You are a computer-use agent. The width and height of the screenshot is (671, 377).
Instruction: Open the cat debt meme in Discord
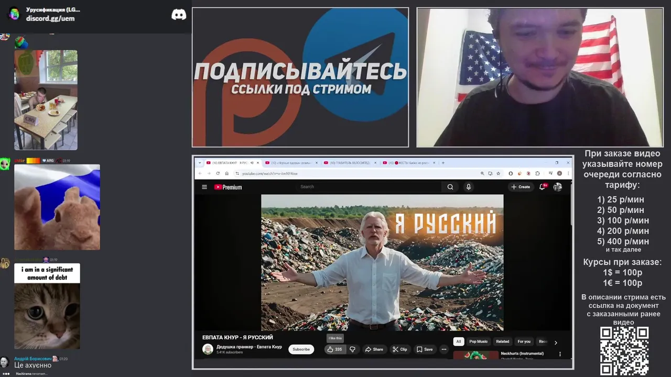(47, 306)
